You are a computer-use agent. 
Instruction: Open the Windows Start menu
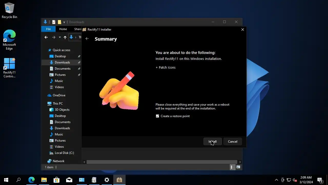click(x=6, y=180)
